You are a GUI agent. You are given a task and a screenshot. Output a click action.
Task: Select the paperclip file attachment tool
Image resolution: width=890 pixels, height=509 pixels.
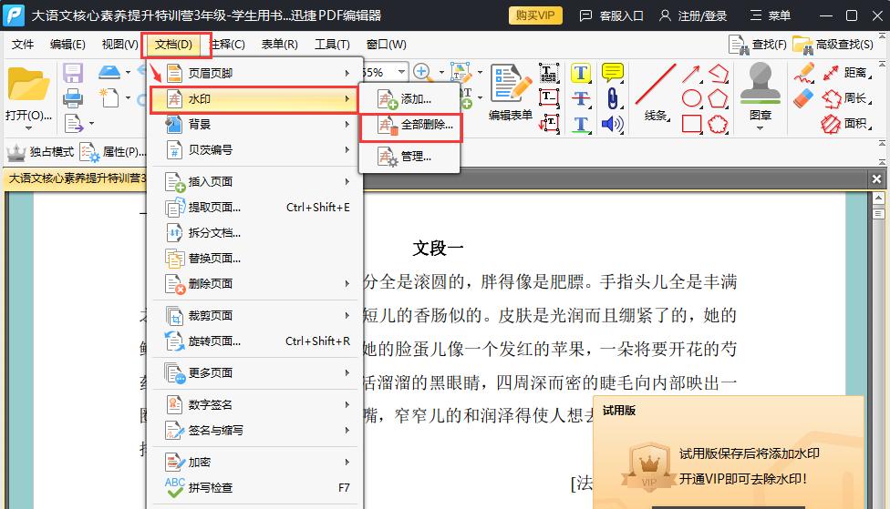click(x=612, y=98)
